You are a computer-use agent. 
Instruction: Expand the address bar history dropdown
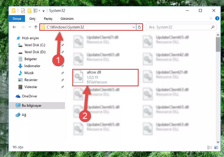point(134,27)
